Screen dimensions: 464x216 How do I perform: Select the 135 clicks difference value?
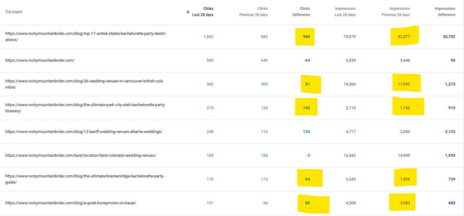click(x=306, y=132)
